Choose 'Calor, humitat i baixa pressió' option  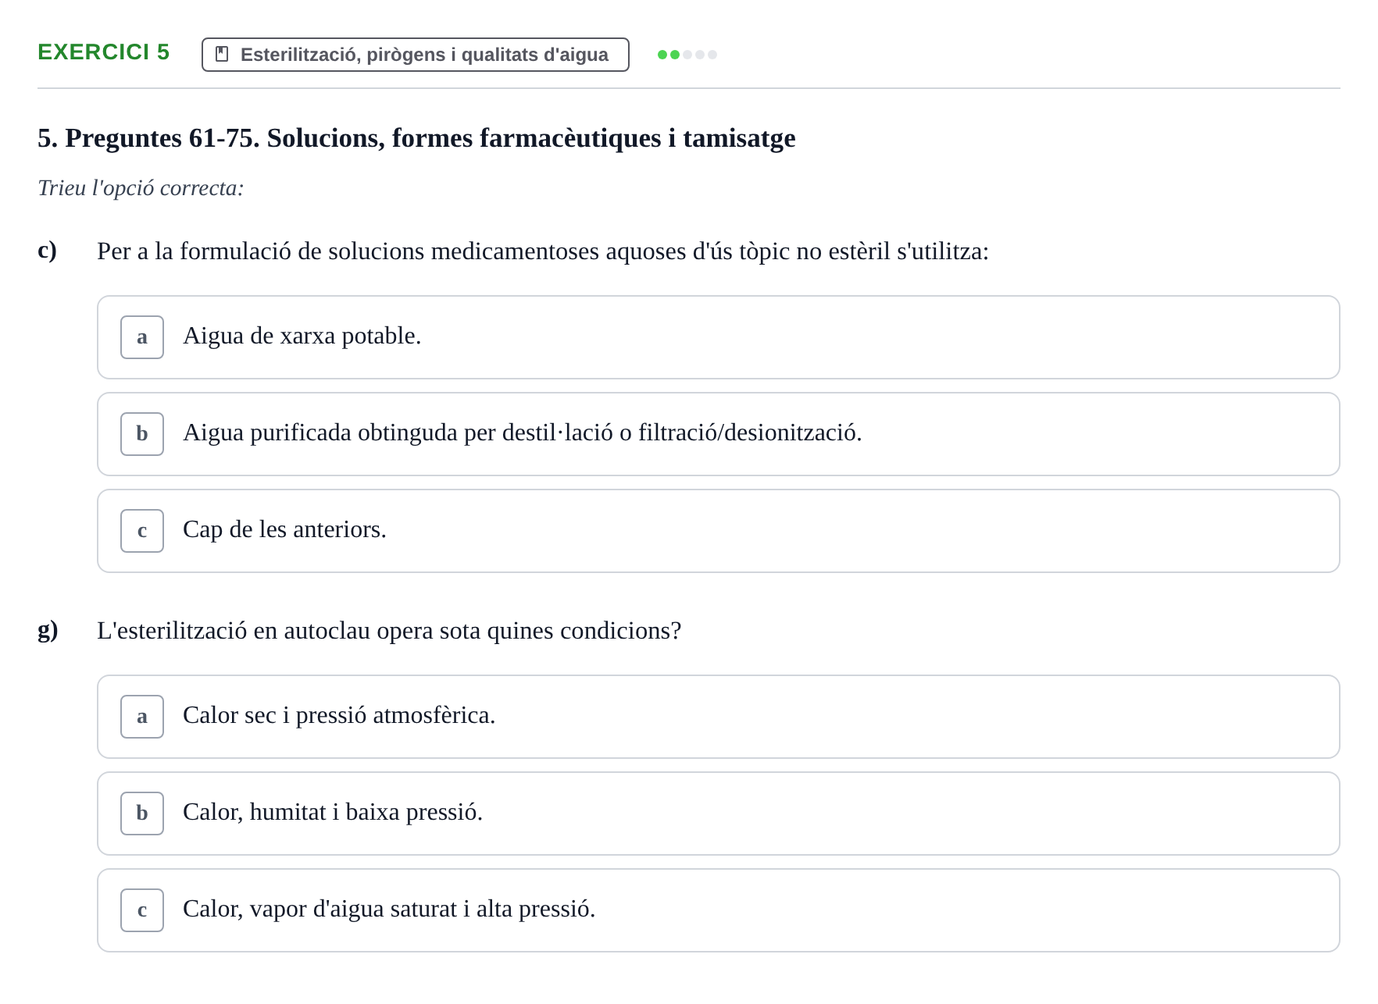[x=718, y=814]
